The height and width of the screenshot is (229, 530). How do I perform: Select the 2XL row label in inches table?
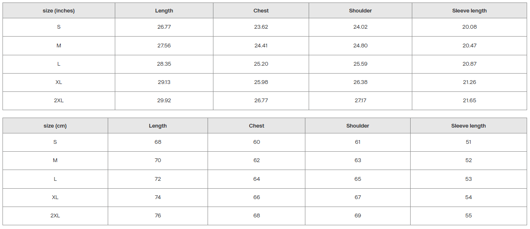(59, 101)
